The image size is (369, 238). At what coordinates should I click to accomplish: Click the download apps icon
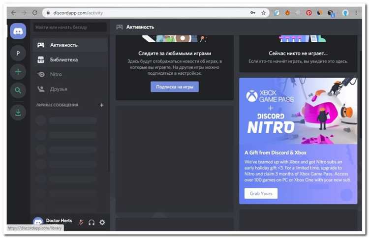pyautogui.click(x=18, y=113)
